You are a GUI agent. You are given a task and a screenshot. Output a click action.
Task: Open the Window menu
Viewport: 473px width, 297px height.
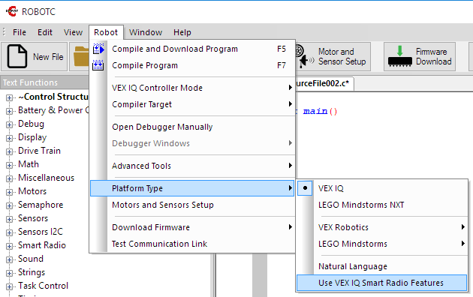click(146, 32)
